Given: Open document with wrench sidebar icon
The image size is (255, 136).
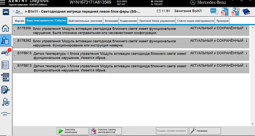Looking at the screenshot, I should point(5,90).
